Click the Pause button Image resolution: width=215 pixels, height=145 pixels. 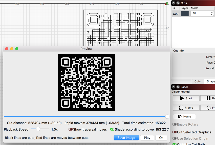tap(208, 98)
